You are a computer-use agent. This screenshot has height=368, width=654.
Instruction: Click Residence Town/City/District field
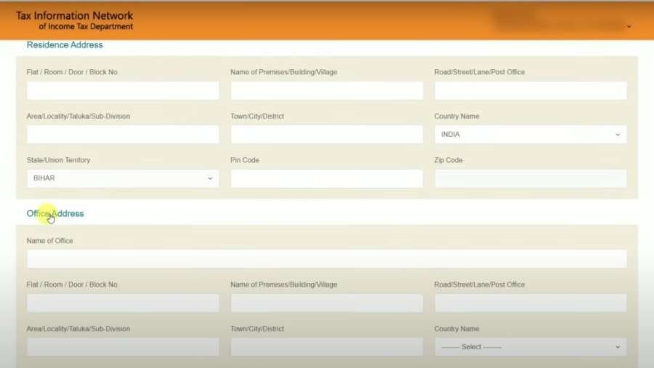point(326,135)
